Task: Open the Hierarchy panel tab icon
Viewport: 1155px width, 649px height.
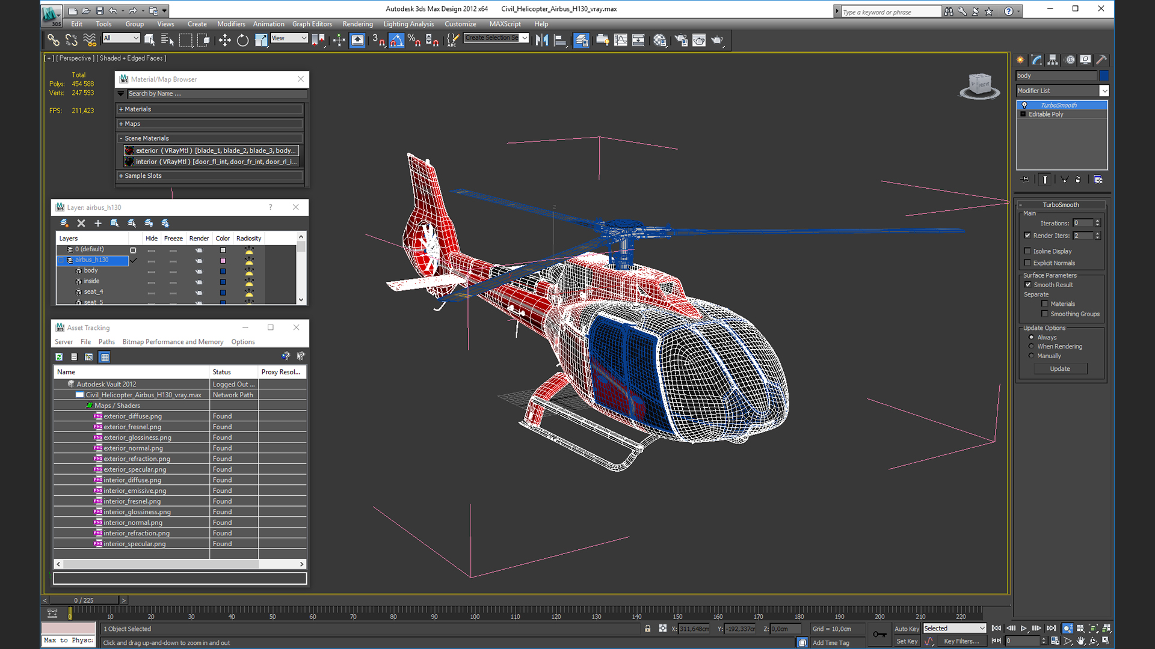Action: click(x=1053, y=59)
